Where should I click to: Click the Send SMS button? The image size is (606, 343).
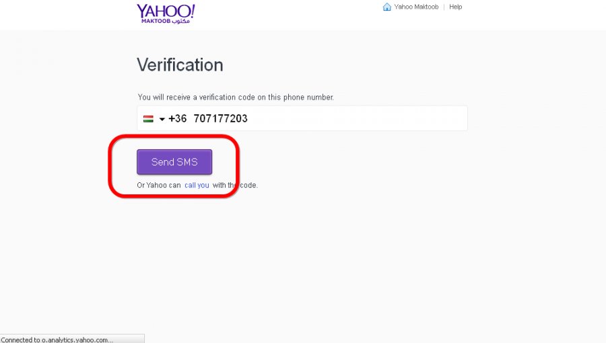(174, 162)
